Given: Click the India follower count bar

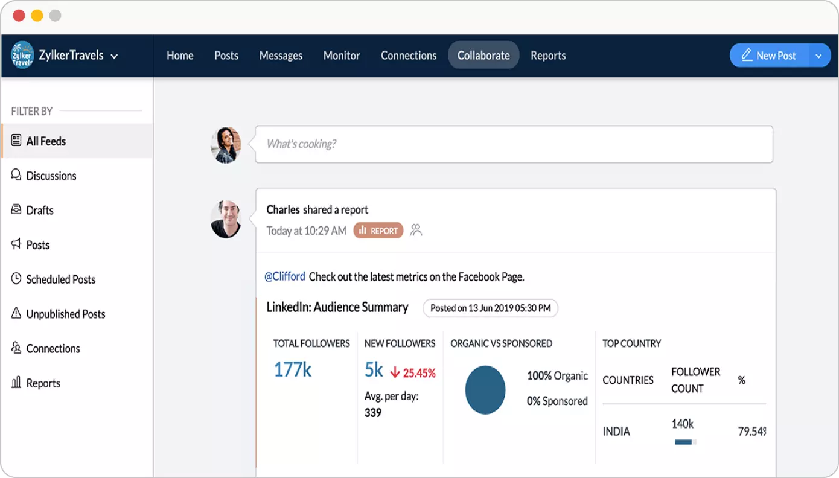Looking at the screenshot, I should click(x=685, y=442).
